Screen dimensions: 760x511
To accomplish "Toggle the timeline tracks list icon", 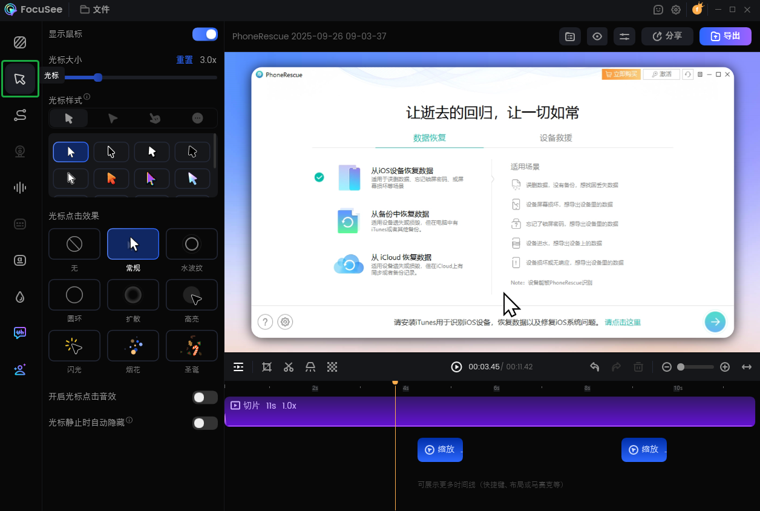I will coord(239,367).
